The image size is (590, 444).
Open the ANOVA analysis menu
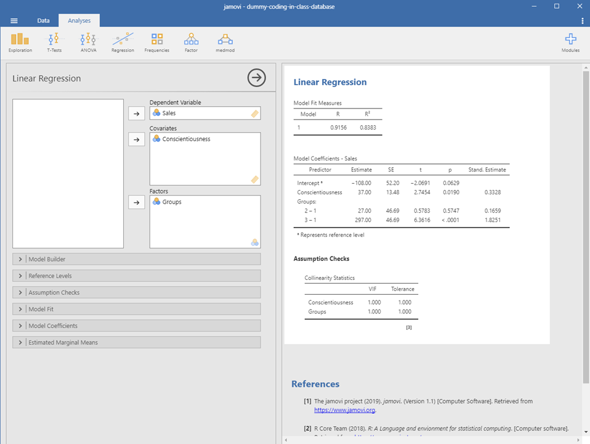(88, 42)
